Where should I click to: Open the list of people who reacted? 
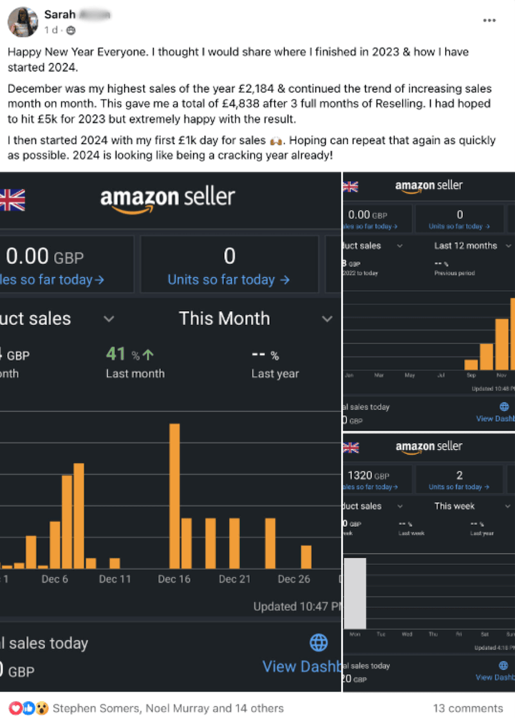[x=168, y=708]
